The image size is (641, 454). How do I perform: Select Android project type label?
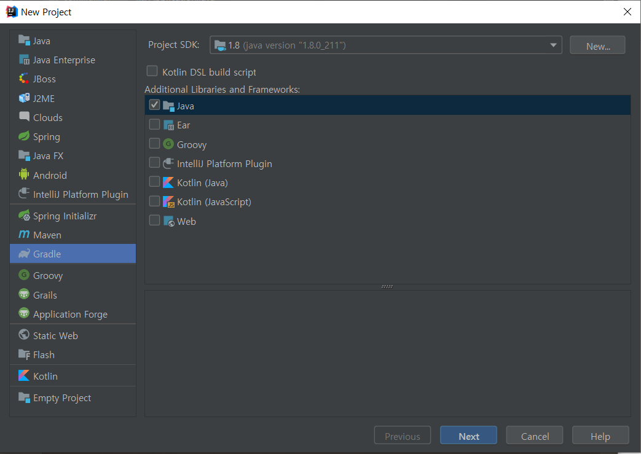click(x=50, y=175)
